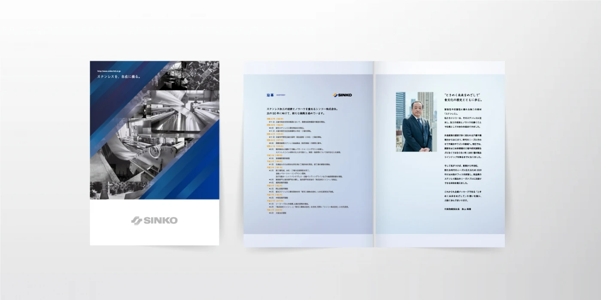Open the sinko-ltd.co.jp URL on the cover

pyautogui.click(x=111, y=71)
